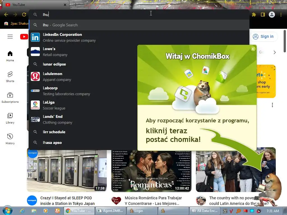The width and height of the screenshot is (287, 215).
Task: Click the red V tray icon
Action: pos(231,211)
